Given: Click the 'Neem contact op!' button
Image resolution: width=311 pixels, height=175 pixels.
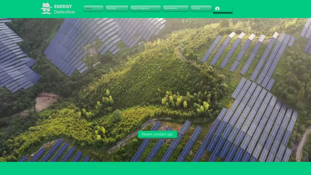Looking at the screenshot, I should (x=157, y=134).
